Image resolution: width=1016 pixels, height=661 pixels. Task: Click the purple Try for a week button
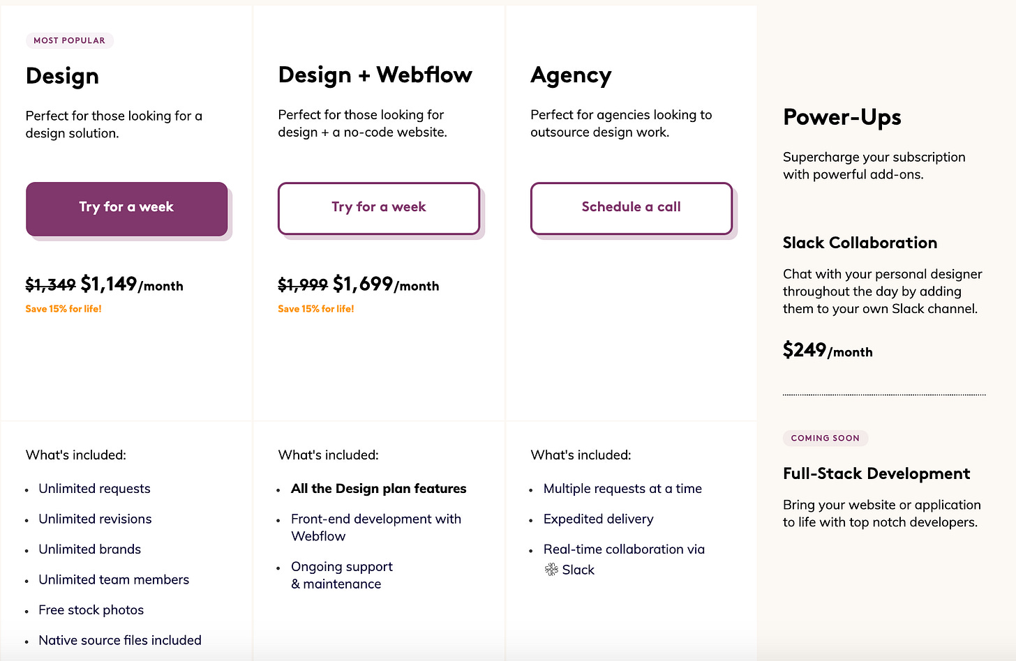[x=127, y=208]
